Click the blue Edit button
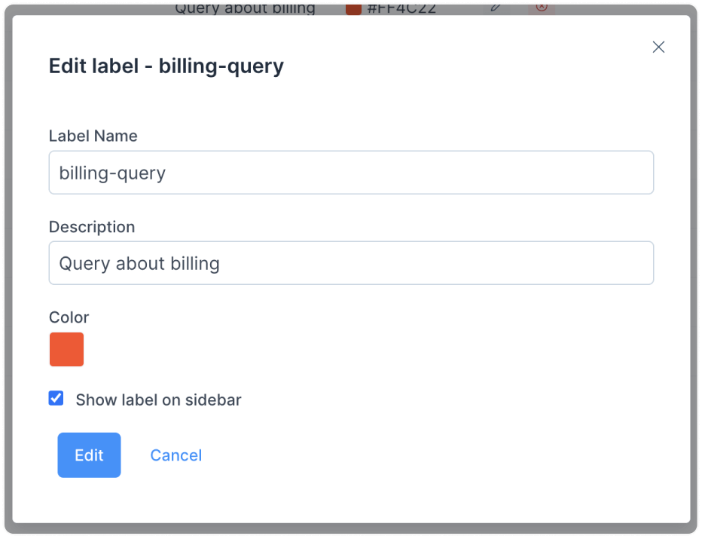Viewport: 702px width, 539px height. coord(89,455)
